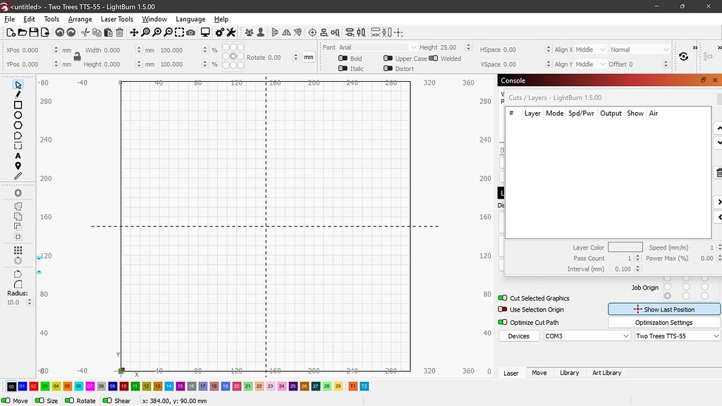
Task: Activate the Text creation tool
Action: [x=18, y=155]
